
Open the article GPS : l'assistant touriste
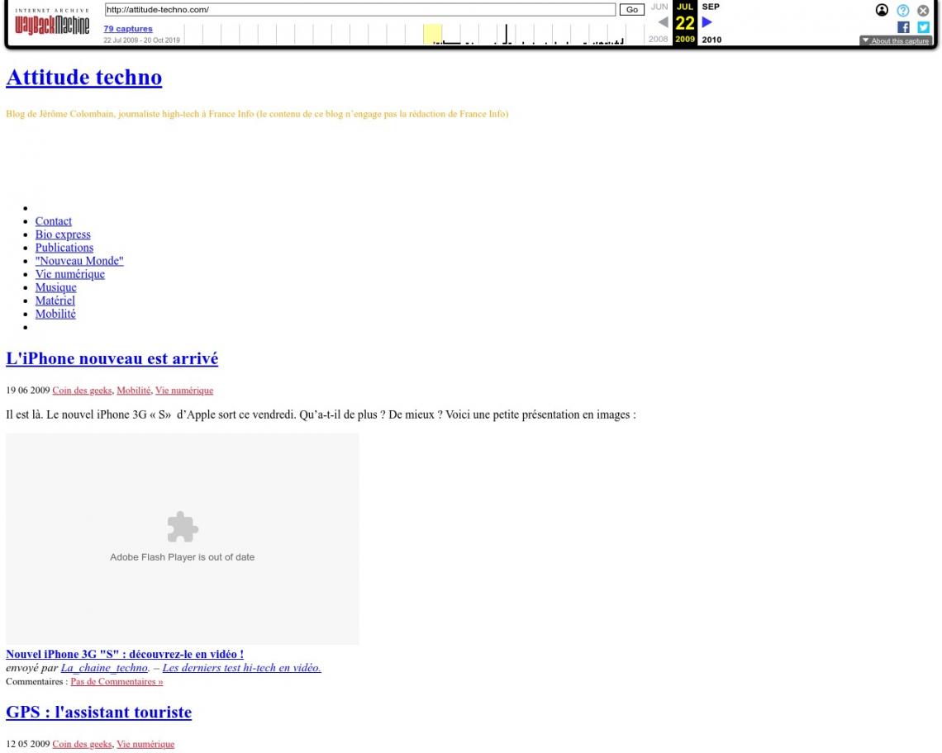click(99, 713)
